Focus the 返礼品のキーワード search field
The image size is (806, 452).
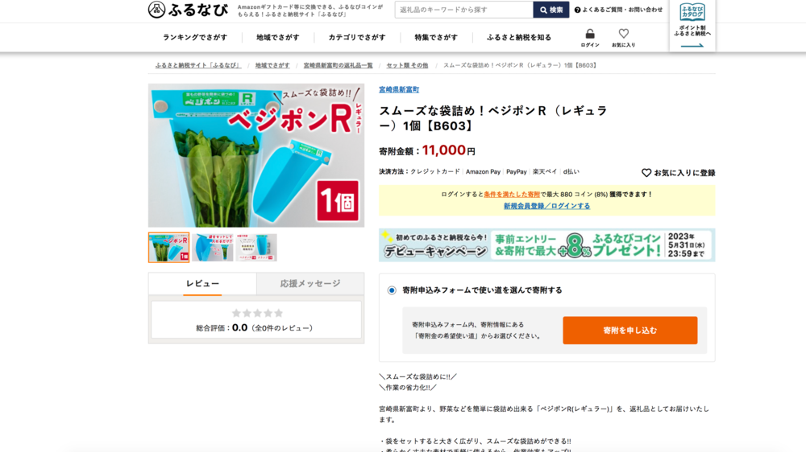pos(463,10)
